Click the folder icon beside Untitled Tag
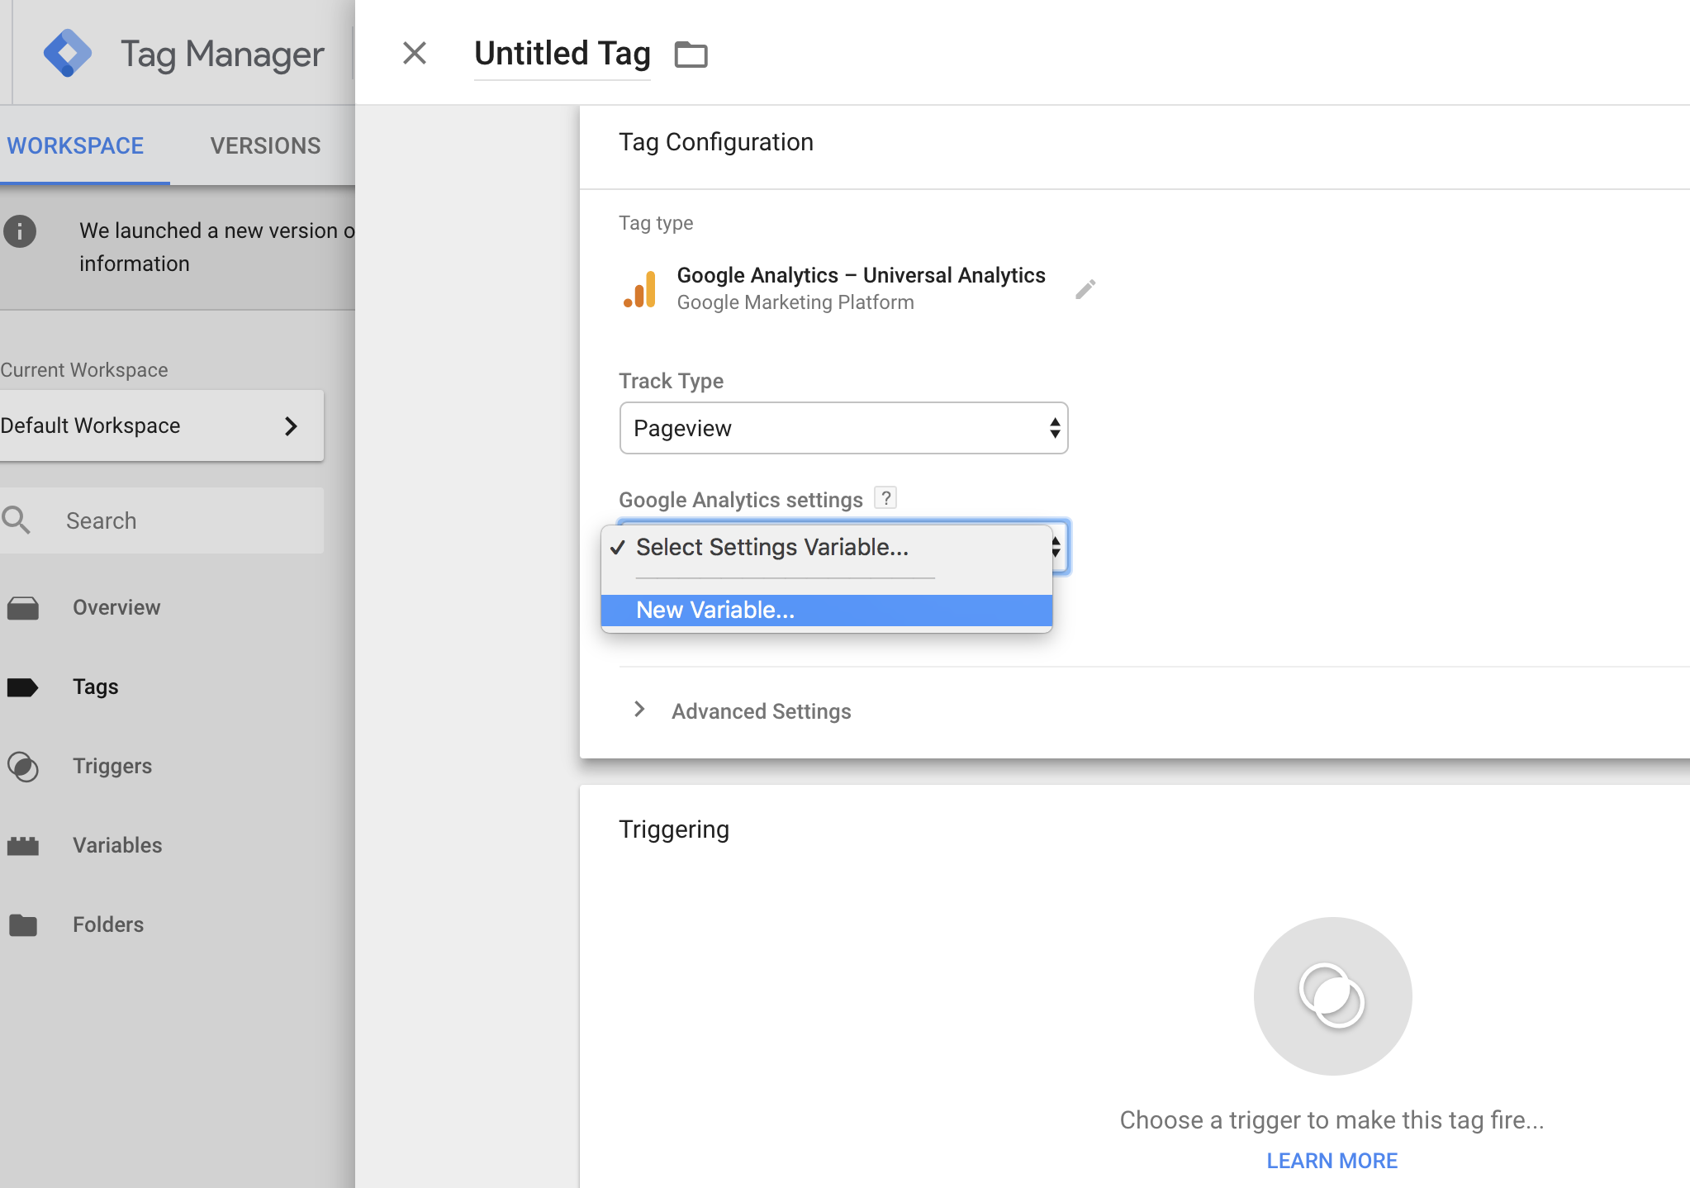Image resolution: width=1690 pixels, height=1188 pixels. 691,55
